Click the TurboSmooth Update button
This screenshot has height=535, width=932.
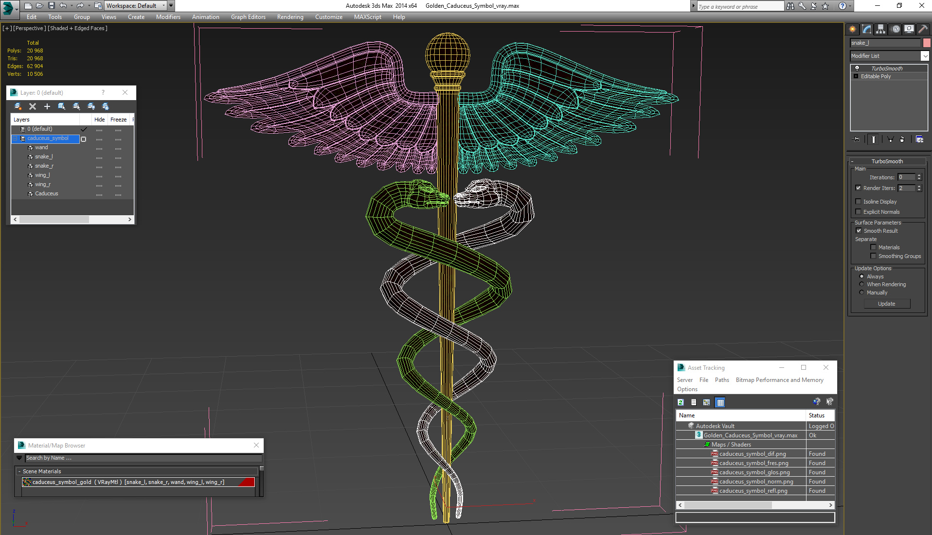(887, 304)
